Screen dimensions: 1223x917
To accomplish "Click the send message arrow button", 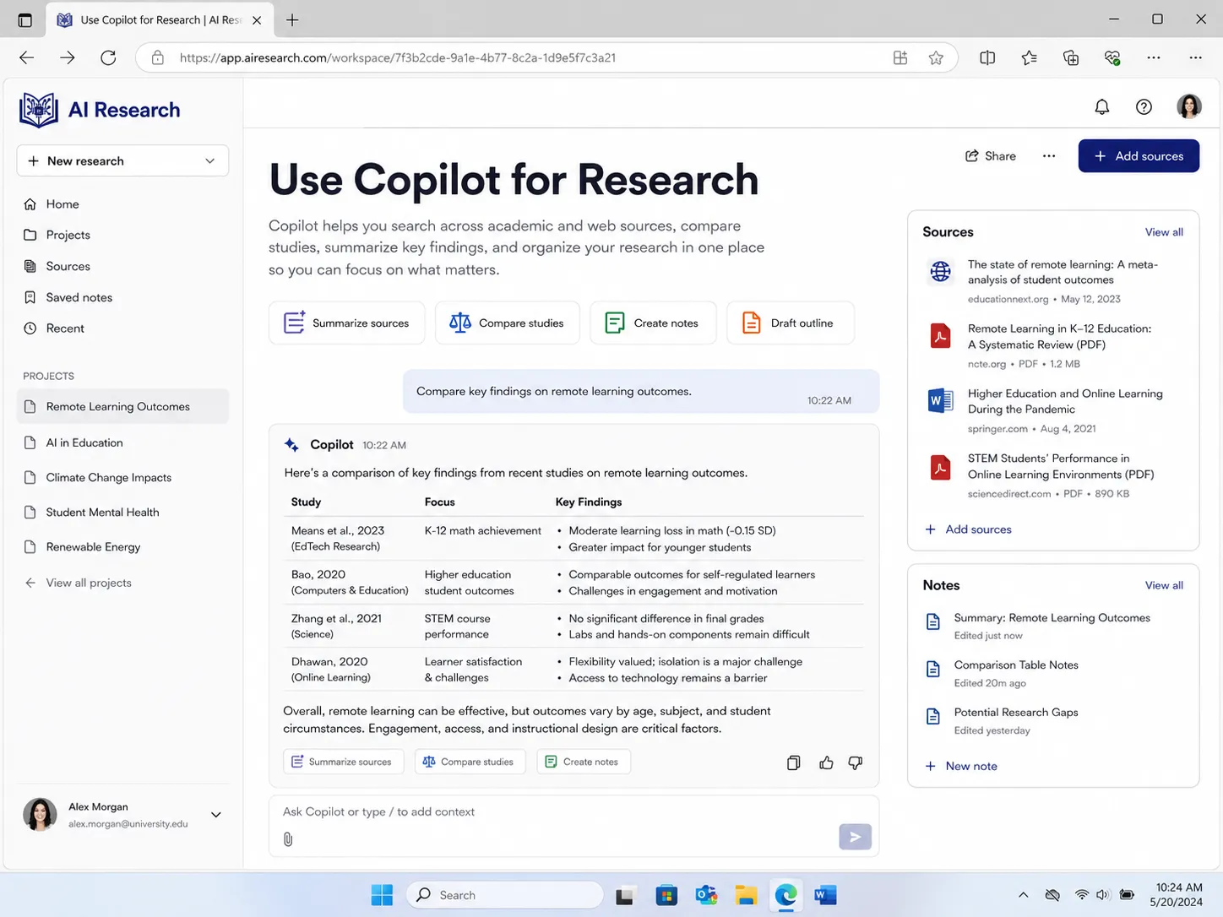I will pyautogui.click(x=855, y=837).
